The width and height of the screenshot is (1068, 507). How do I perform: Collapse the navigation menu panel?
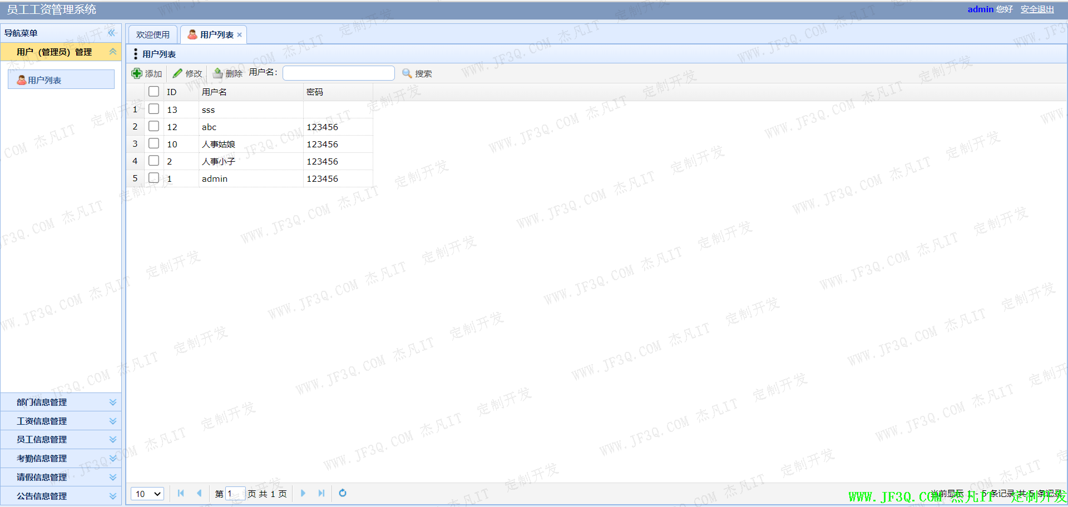tap(112, 33)
